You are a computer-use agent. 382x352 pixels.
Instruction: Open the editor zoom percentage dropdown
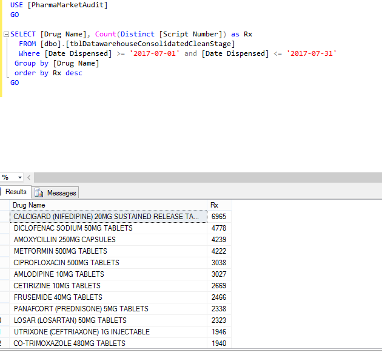(x=19, y=177)
